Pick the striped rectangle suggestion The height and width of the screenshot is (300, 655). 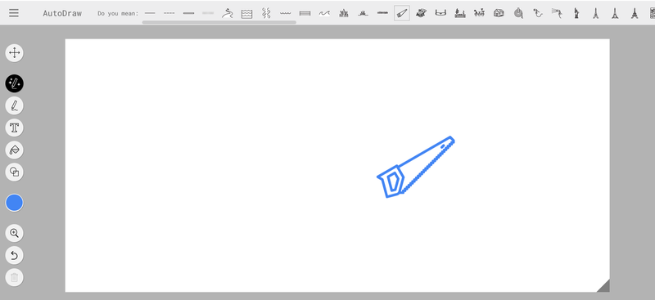[x=305, y=13]
